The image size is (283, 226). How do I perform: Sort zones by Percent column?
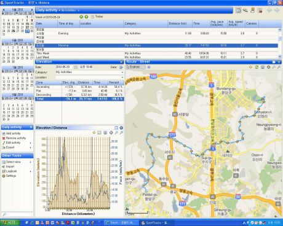tap(116, 82)
